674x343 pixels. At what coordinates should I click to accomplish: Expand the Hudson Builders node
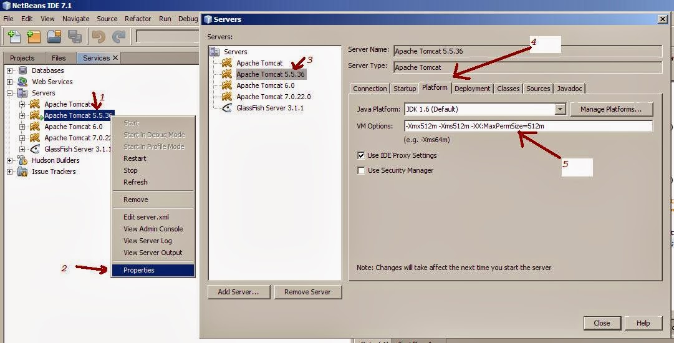[x=10, y=160]
